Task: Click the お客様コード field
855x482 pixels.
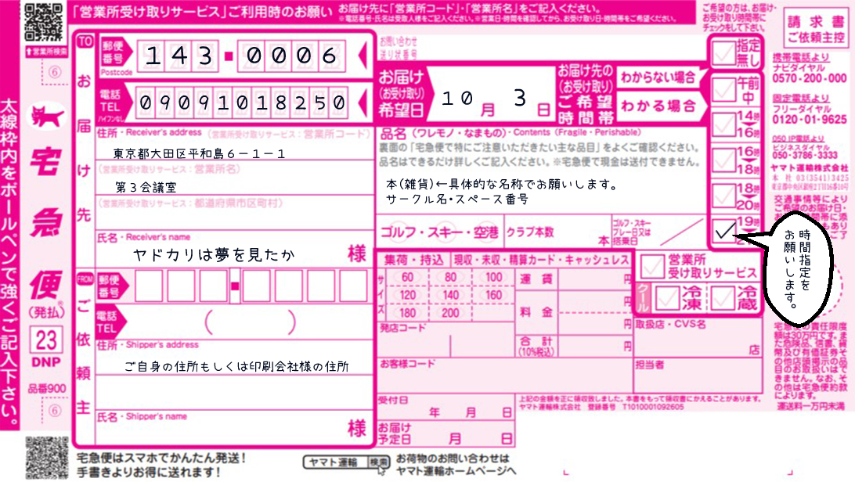Action: pos(504,375)
